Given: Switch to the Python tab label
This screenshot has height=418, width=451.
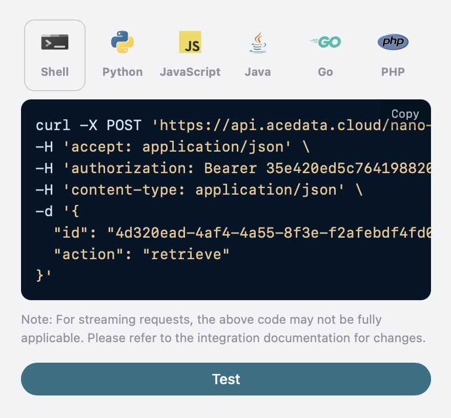Looking at the screenshot, I should tap(122, 72).
